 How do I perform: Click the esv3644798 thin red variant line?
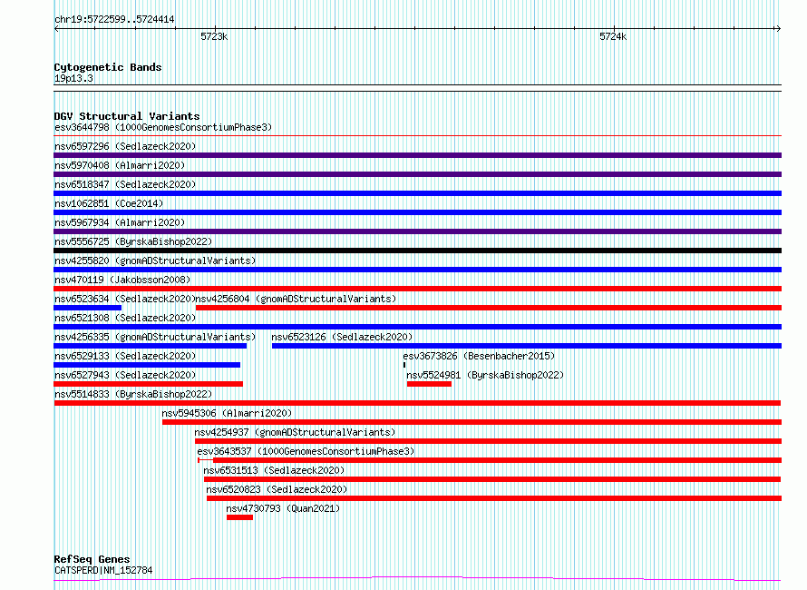pyautogui.click(x=417, y=136)
